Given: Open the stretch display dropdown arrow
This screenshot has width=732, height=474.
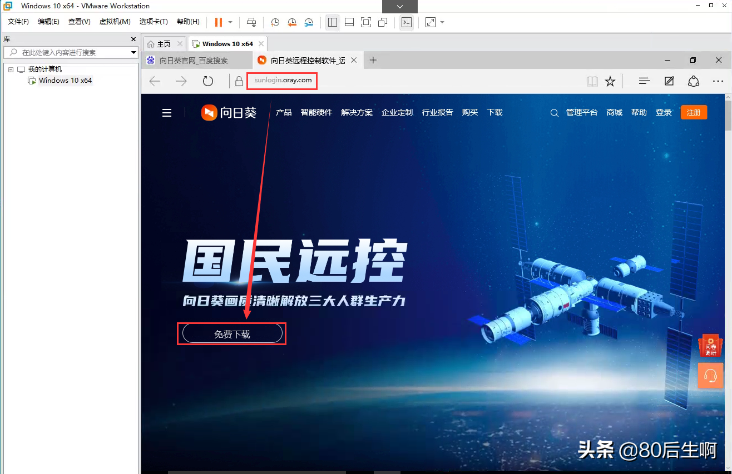Looking at the screenshot, I should [442, 22].
